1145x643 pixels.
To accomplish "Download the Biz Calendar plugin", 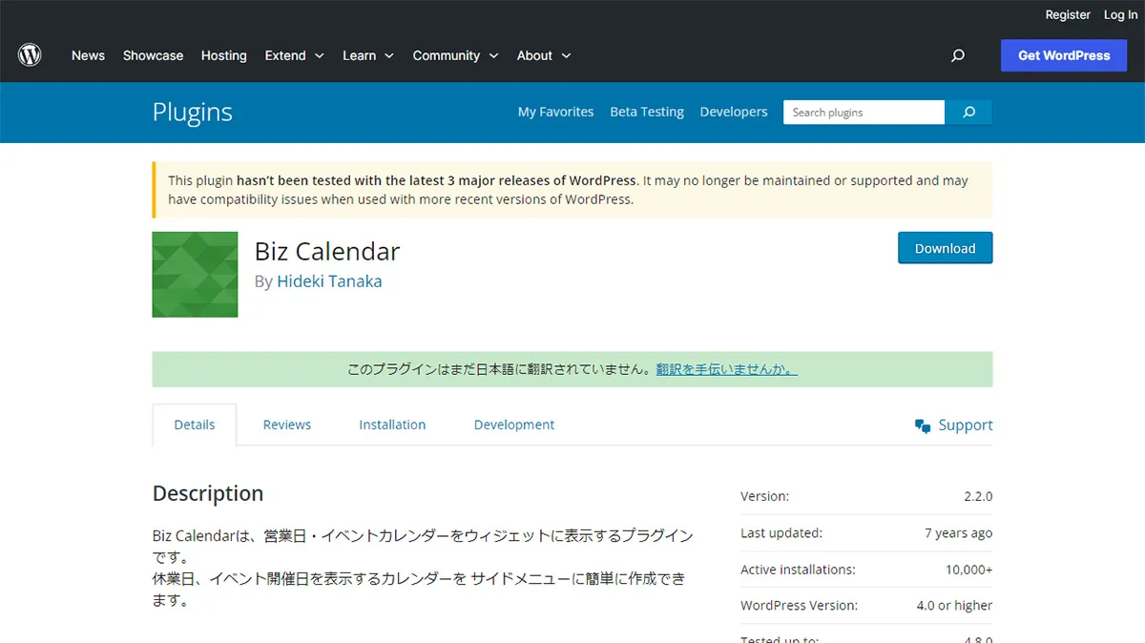I will (x=945, y=247).
